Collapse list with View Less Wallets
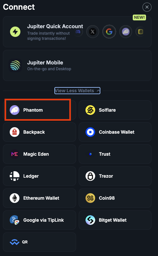 pos(77,91)
